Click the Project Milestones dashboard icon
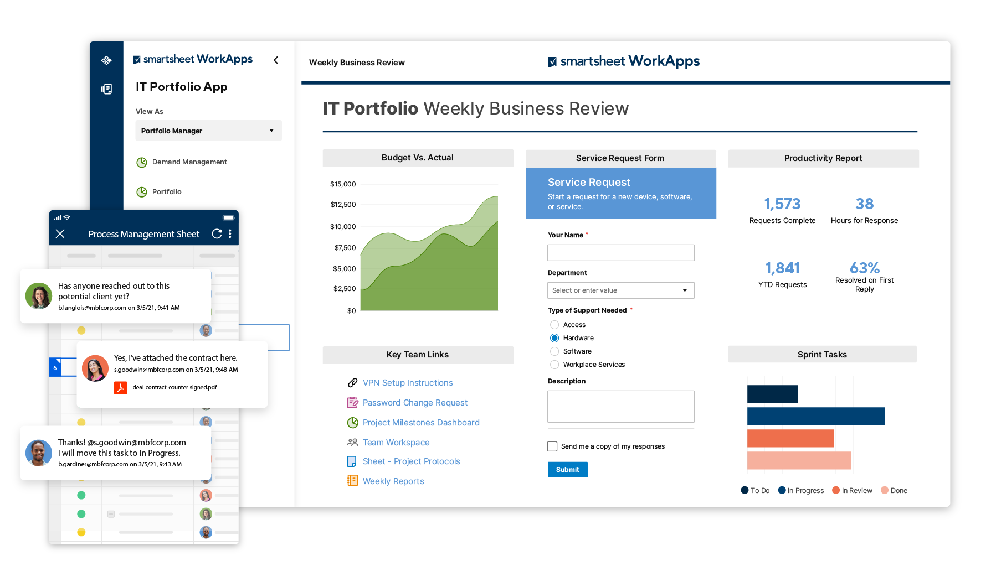 tap(352, 423)
